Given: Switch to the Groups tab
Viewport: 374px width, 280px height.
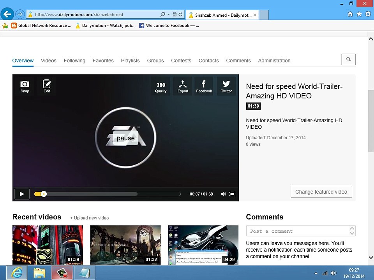Looking at the screenshot, I should coord(155,61).
